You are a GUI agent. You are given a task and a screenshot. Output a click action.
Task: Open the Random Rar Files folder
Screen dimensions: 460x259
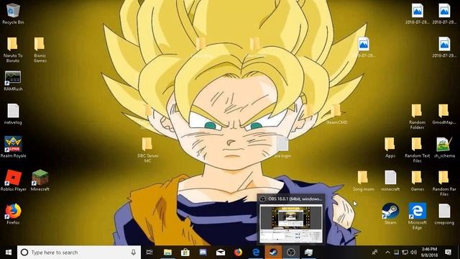click(x=444, y=183)
